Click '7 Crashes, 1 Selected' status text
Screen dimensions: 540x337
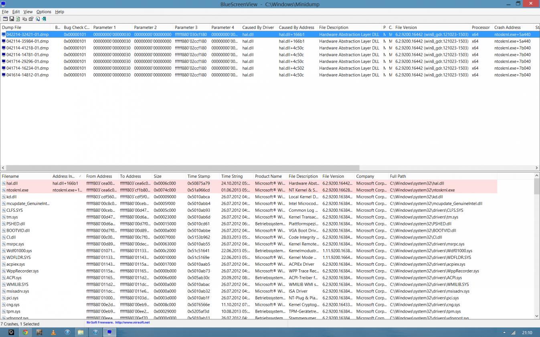20,324
